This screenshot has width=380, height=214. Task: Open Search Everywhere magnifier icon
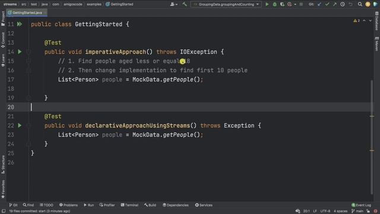tap(360, 4)
